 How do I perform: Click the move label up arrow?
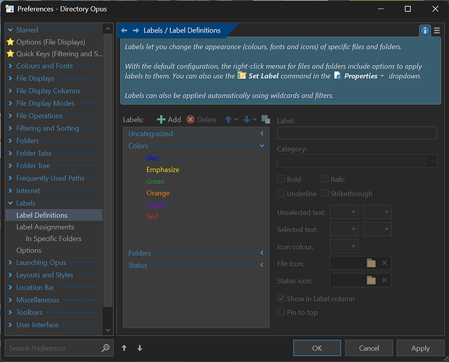pyautogui.click(x=228, y=119)
